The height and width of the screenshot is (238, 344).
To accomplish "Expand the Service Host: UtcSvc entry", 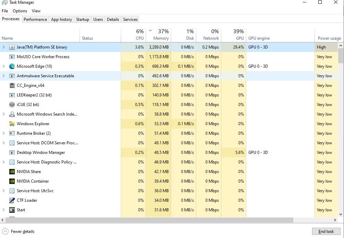I will [x=3, y=191].
